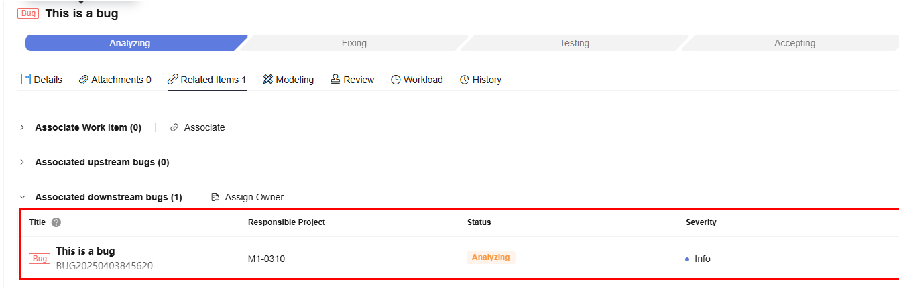Collapse the Associated downstream bugs chevron
The width and height of the screenshot is (899, 288).
click(x=22, y=197)
